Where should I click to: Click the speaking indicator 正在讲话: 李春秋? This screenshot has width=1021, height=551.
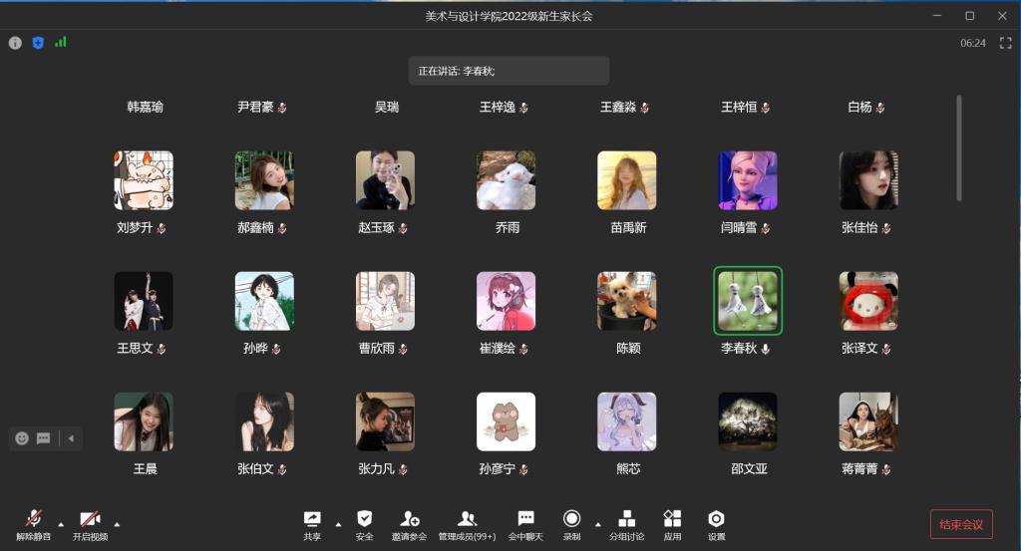click(x=510, y=71)
